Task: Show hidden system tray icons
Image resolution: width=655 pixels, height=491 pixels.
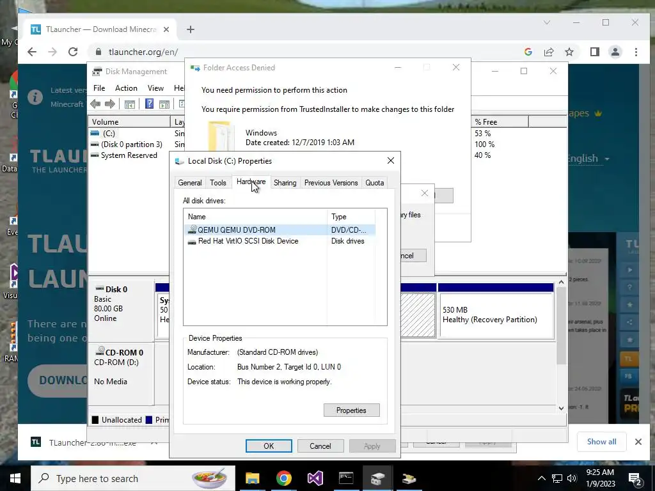Action: (x=541, y=478)
